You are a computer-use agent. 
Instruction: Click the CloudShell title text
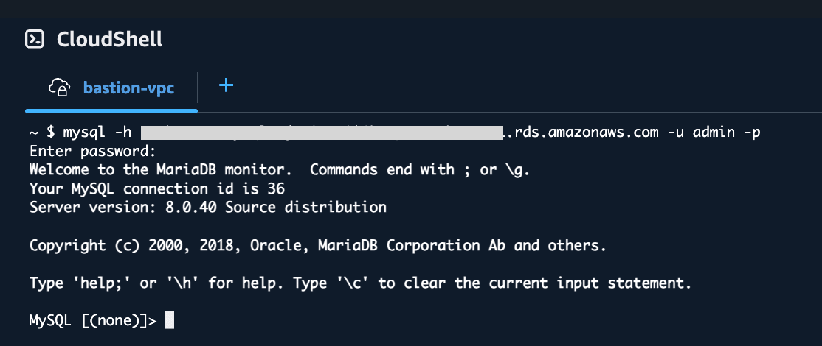(109, 39)
